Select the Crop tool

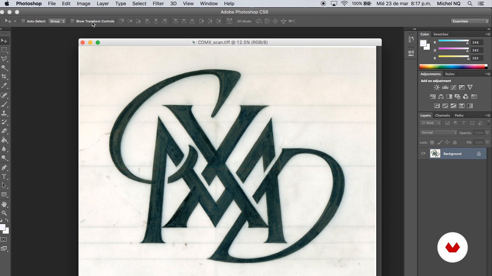tap(4, 76)
